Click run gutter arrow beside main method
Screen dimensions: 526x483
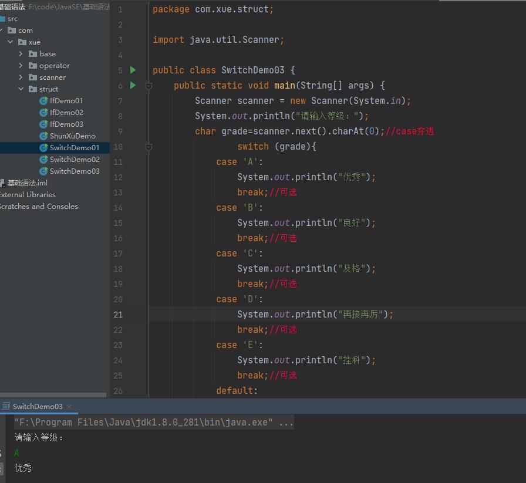click(x=133, y=86)
